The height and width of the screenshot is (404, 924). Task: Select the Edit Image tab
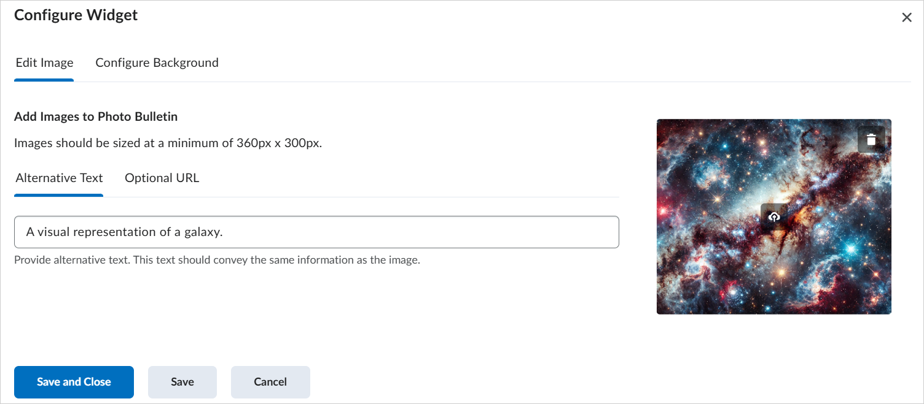coord(44,63)
